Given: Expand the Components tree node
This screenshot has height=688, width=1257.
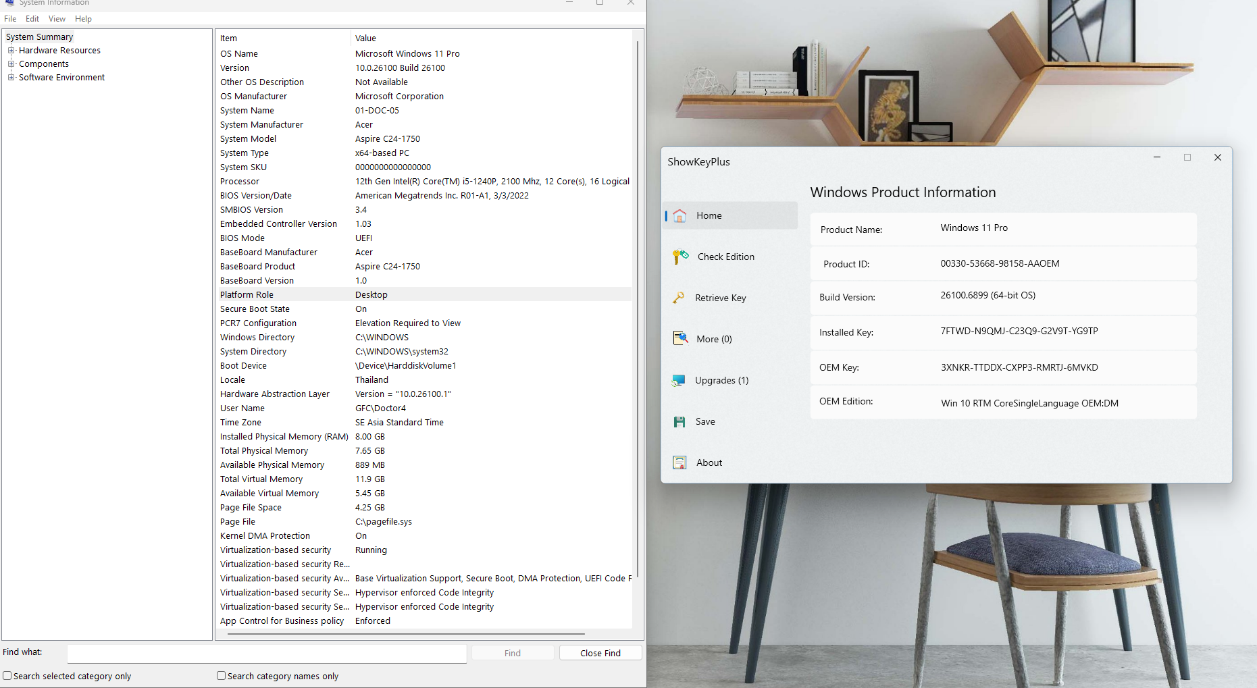Looking at the screenshot, I should 11,64.
